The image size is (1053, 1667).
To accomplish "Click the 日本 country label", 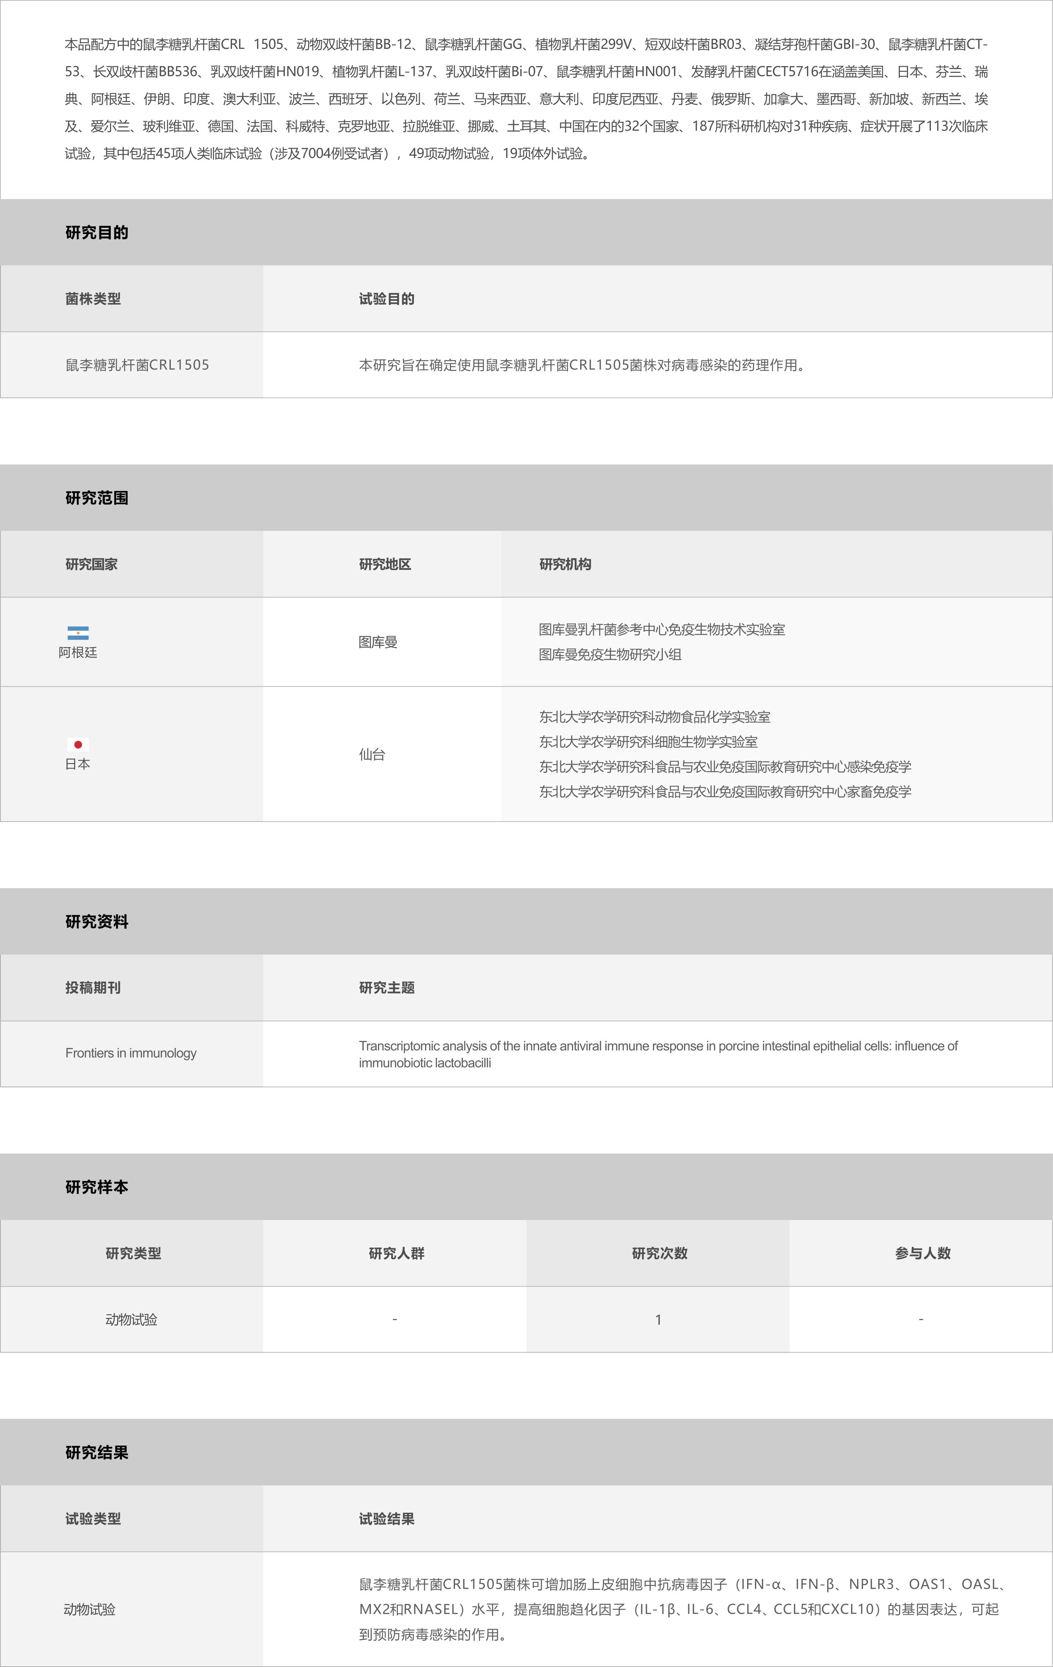I will tap(77, 764).
